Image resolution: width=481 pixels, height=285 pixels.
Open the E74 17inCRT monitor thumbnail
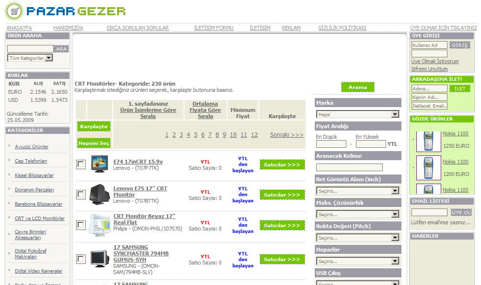click(99, 164)
